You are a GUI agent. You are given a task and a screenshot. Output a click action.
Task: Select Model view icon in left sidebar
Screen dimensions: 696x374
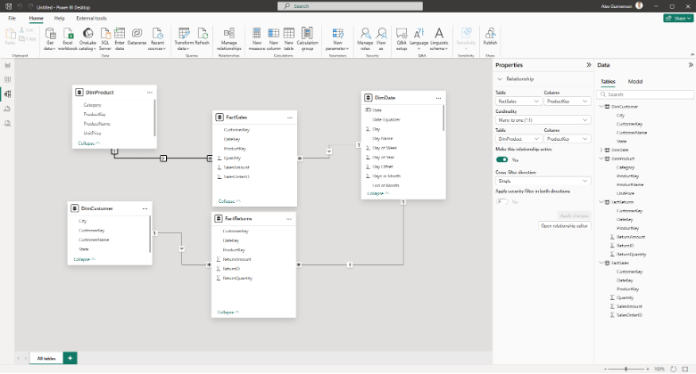coord(7,93)
